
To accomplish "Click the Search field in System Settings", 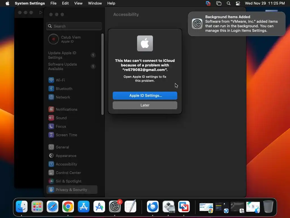I will (74, 26).
